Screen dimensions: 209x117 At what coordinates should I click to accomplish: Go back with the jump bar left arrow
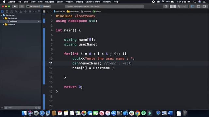(48, 12)
